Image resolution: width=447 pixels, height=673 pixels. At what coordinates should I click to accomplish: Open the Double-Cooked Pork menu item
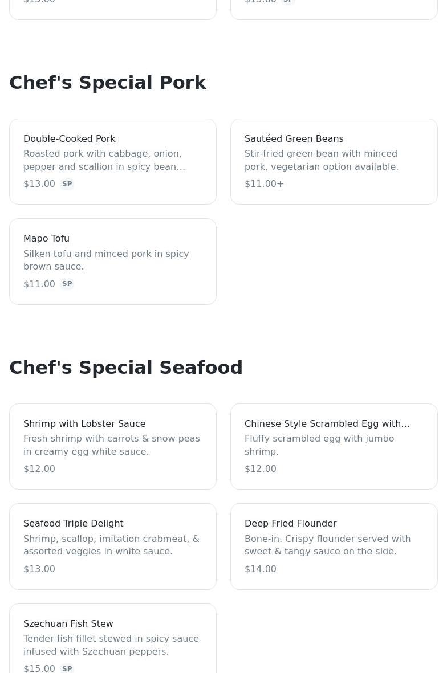(x=112, y=161)
